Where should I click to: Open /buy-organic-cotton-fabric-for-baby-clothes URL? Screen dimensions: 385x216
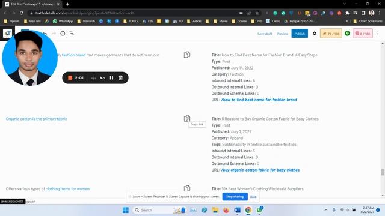point(260,170)
